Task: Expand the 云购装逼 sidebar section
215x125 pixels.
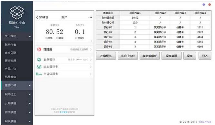Action: point(17,103)
